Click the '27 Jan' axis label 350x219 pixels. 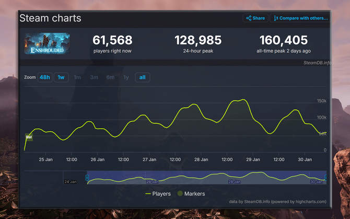(149, 159)
